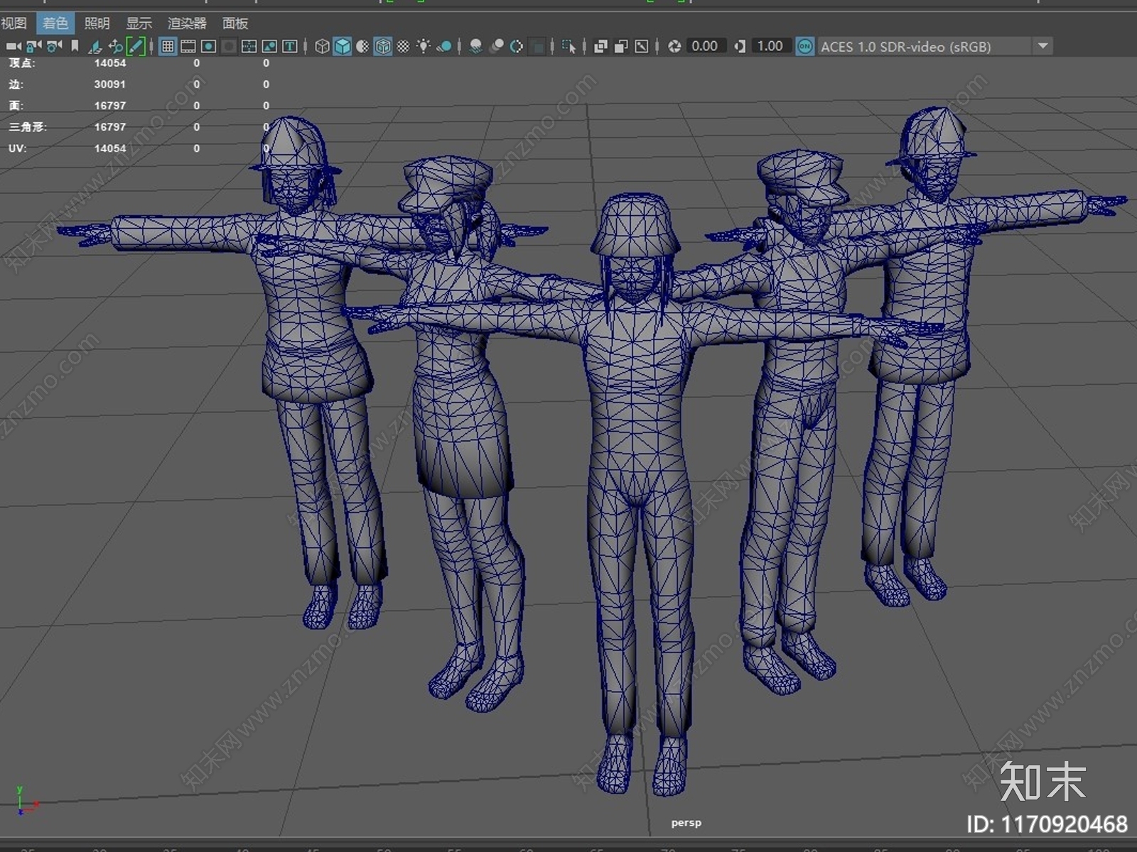Click the Lock Camera icon
This screenshot has width=1137, height=852.
coord(33,46)
